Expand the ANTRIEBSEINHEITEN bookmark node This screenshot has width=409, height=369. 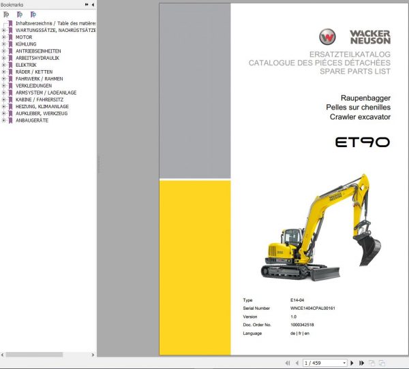[x=3, y=51]
